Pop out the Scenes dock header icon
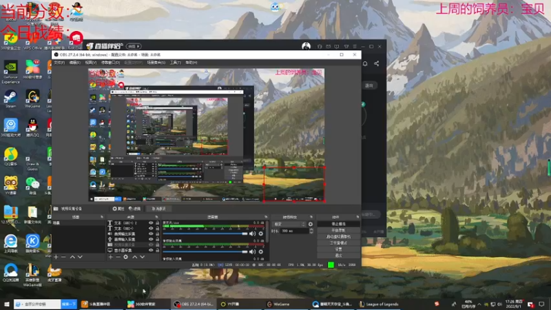 pyautogui.click(x=102, y=217)
